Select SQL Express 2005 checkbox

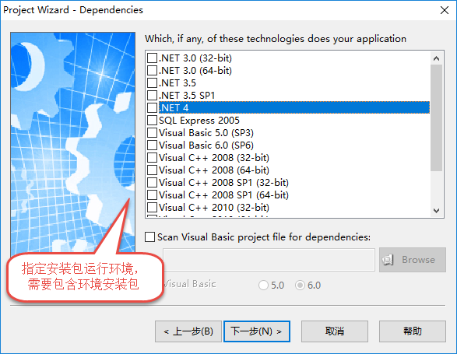coord(152,121)
